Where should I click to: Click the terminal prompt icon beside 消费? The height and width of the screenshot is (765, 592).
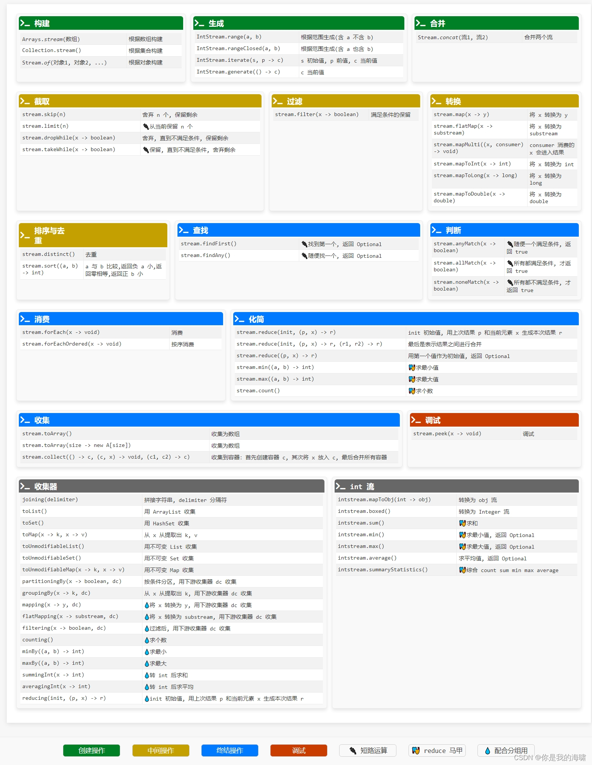[x=25, y=319]
